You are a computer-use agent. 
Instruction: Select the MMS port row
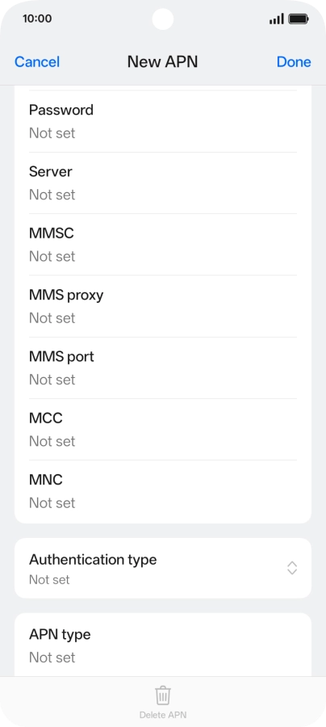(x=163, y=368)
